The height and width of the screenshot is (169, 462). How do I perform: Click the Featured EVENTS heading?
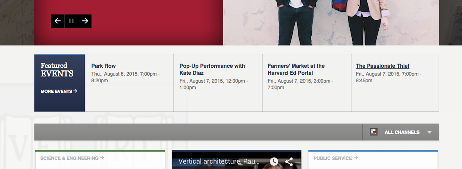tap(57, 70)
